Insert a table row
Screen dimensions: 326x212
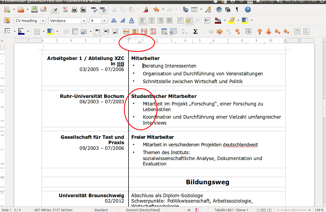[126, 31]
